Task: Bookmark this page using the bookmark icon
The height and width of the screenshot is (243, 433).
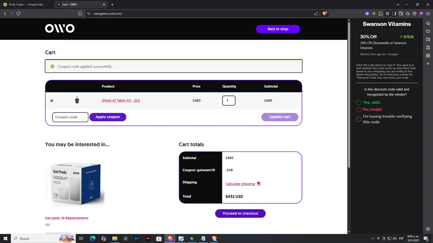Action: point(80,14)
